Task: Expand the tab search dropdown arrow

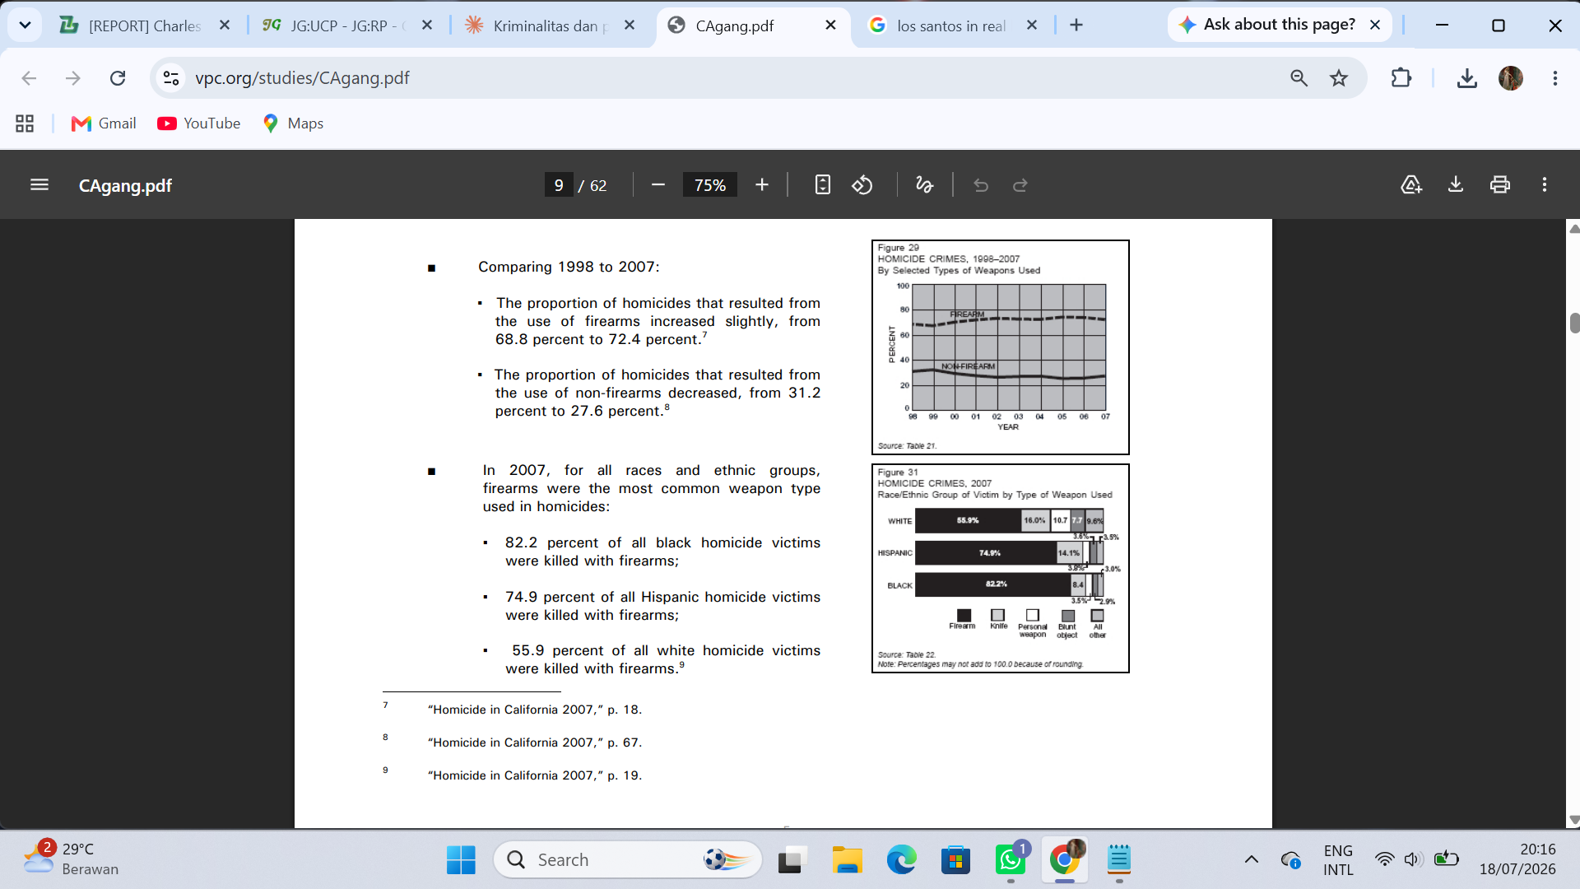Action: pyautogui.click(x=25, y=26)
